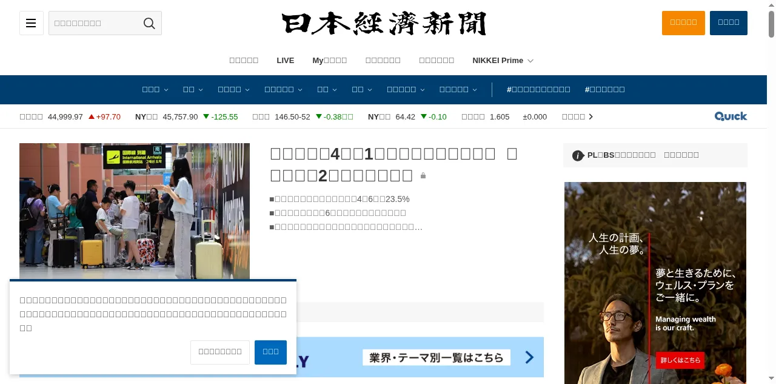Open the main headline article link
This screenshot has height=384, width=776.
coord(393,164)
